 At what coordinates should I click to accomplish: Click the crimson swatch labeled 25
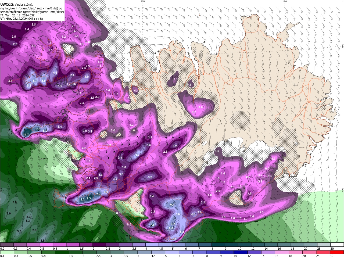(323, 252)
